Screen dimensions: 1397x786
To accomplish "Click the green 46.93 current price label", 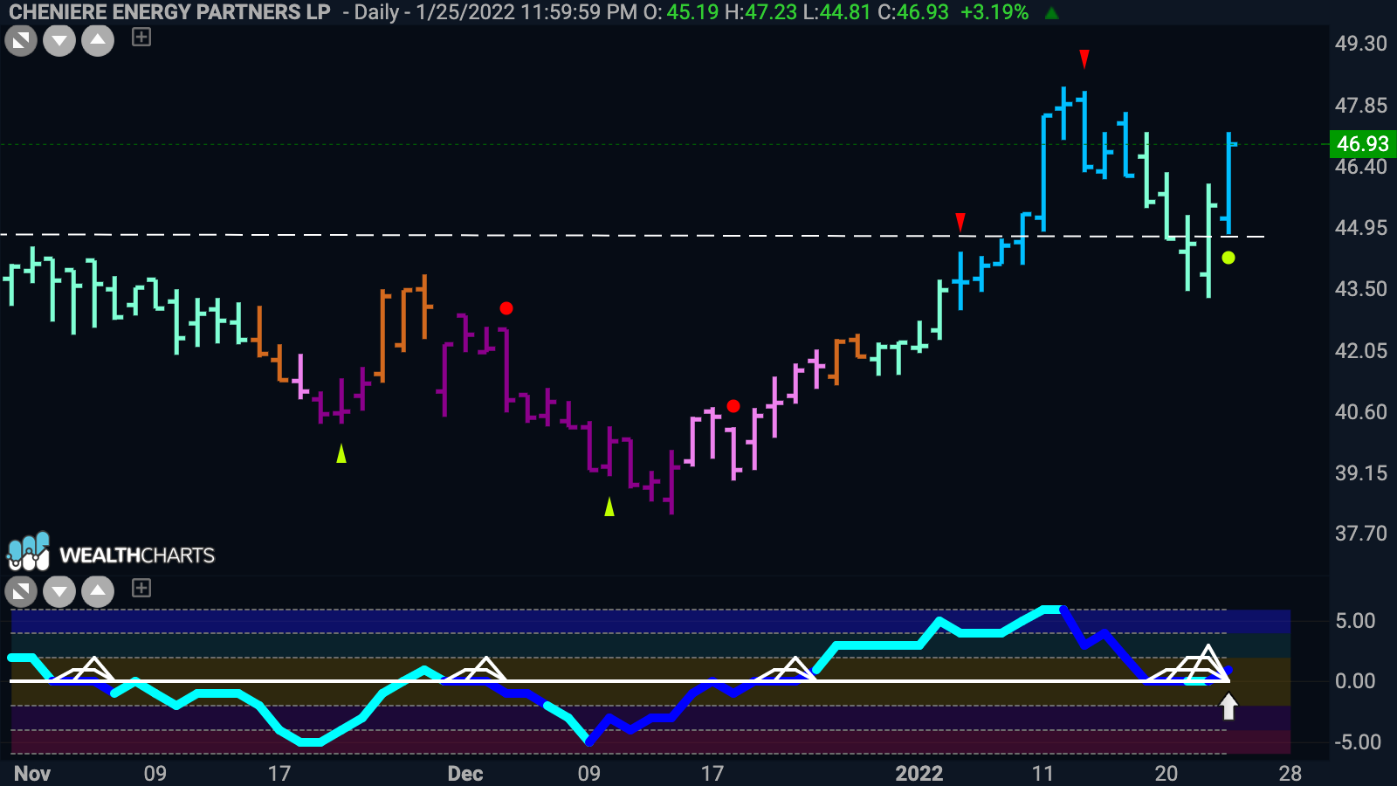I will click(1362, 143).
